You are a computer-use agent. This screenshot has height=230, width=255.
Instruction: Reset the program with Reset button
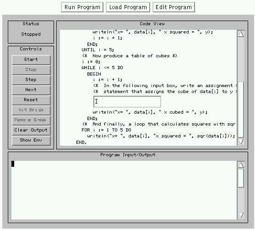31,100
